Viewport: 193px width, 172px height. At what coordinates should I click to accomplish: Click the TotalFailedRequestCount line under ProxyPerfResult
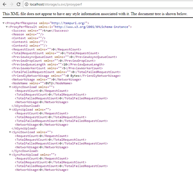[x=66, y=72]
